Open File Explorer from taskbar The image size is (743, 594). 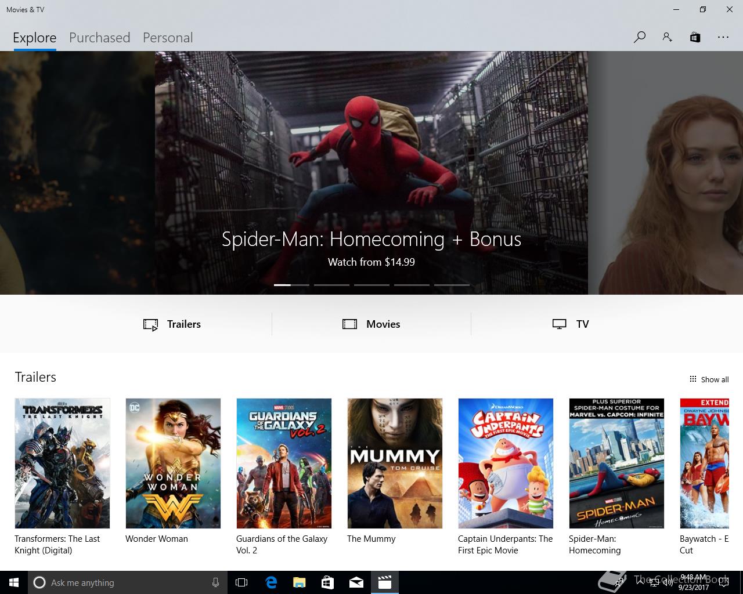[299, 582]
